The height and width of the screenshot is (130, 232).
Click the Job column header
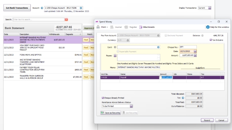[179, 74]
